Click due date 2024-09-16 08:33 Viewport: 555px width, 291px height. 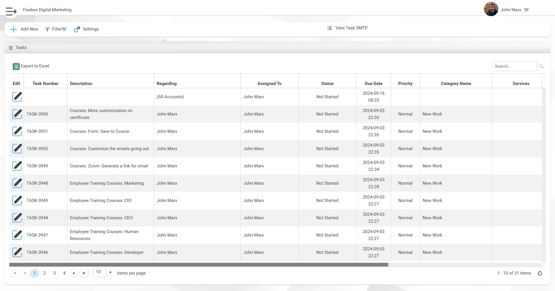coord(373,97)
